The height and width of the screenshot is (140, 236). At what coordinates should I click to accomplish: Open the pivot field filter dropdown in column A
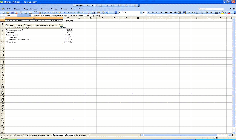pos(61,27)
